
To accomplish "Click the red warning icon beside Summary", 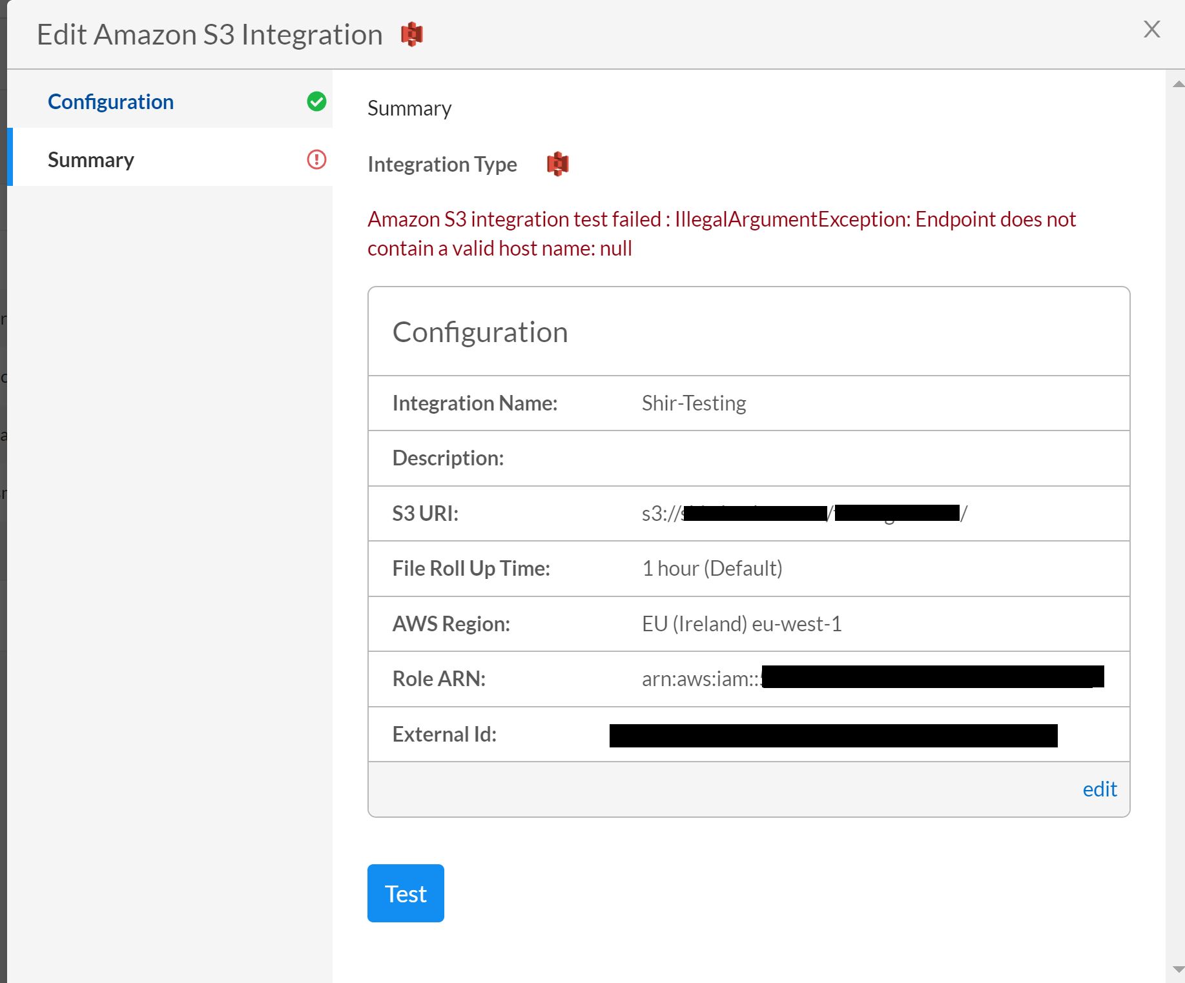I will pos(316,159).
